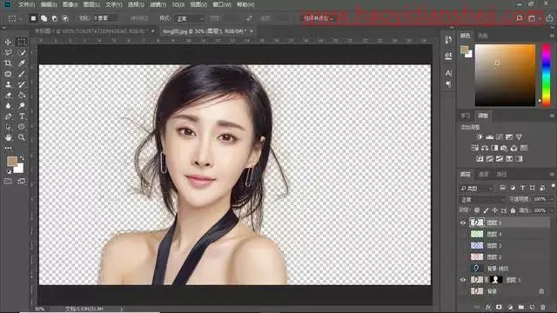Select the Dodge tool

(22, 106)
